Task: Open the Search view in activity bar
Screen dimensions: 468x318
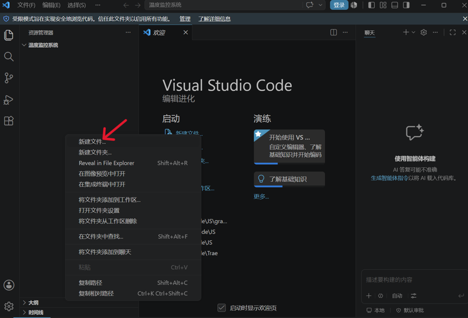Action: click(x=9, y=57)
